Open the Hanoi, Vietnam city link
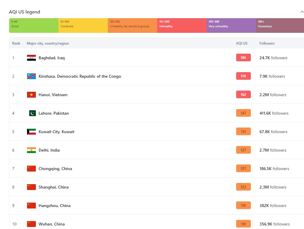 53,95
